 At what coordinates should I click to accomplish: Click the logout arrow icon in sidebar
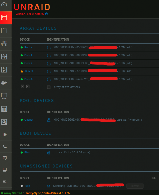tap(5, 135)
